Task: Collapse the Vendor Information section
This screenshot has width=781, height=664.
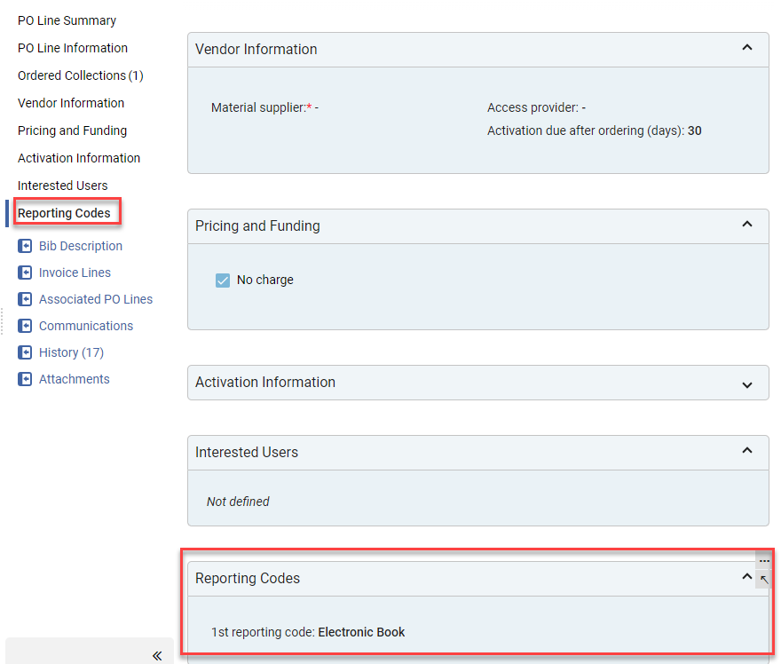Action: pos(747,47)
